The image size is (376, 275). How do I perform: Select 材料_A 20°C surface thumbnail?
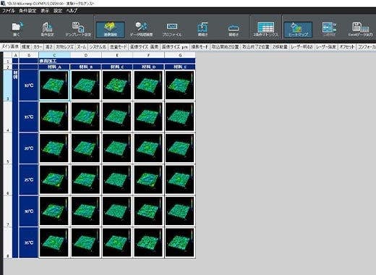(x=54, y=148)
